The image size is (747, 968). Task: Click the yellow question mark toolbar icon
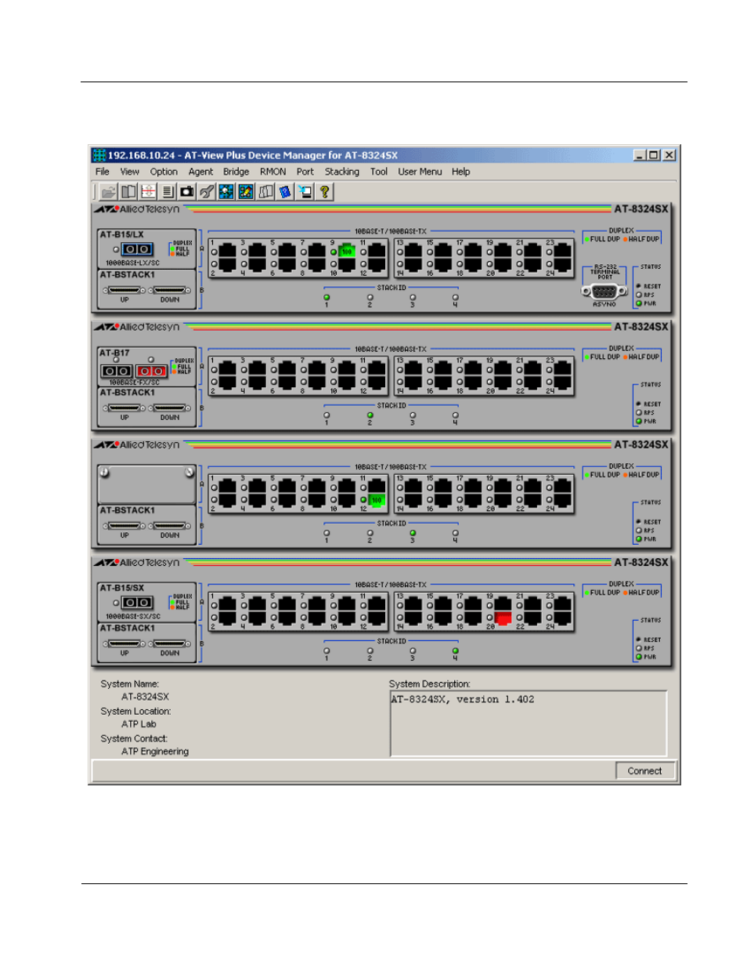click(x=324, y=191)
